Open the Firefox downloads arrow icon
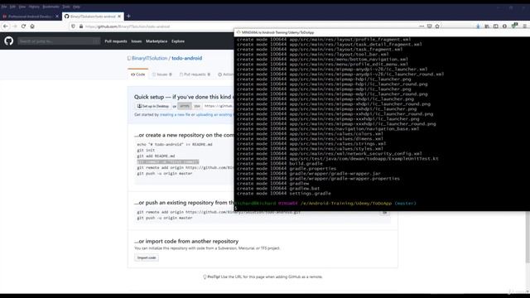The height and width of the screenshot is (298, 530). click(x=478, y=26)
